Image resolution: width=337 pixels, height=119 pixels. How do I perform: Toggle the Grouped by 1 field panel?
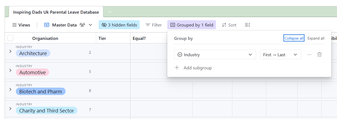click(x=192, y=25)
